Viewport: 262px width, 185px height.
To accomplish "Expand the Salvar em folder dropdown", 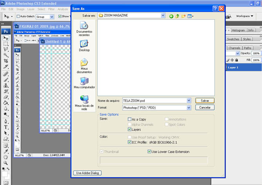I will 163,16.
